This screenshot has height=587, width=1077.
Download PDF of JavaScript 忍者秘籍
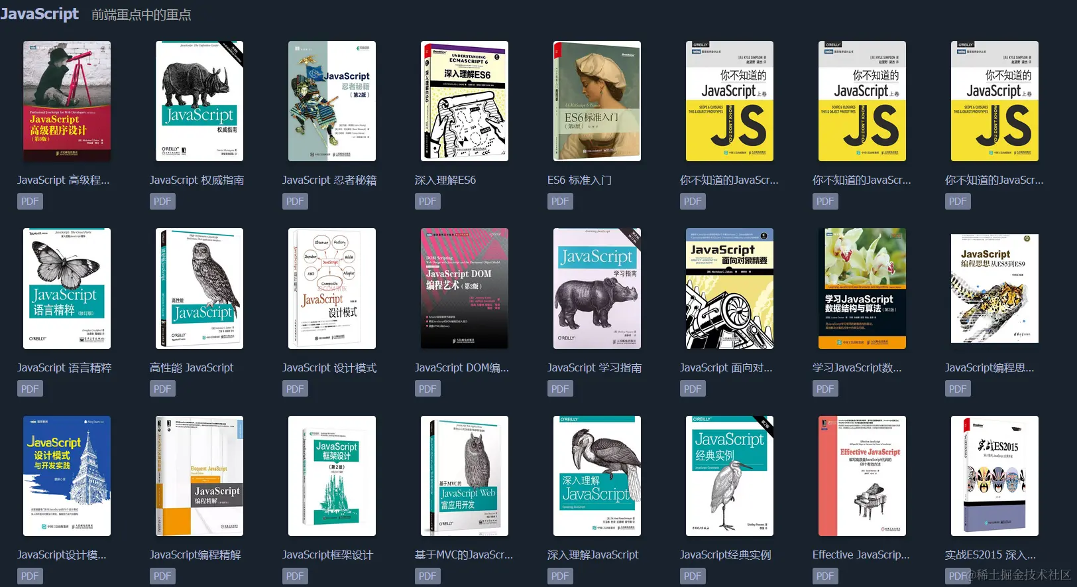(295, 201)
